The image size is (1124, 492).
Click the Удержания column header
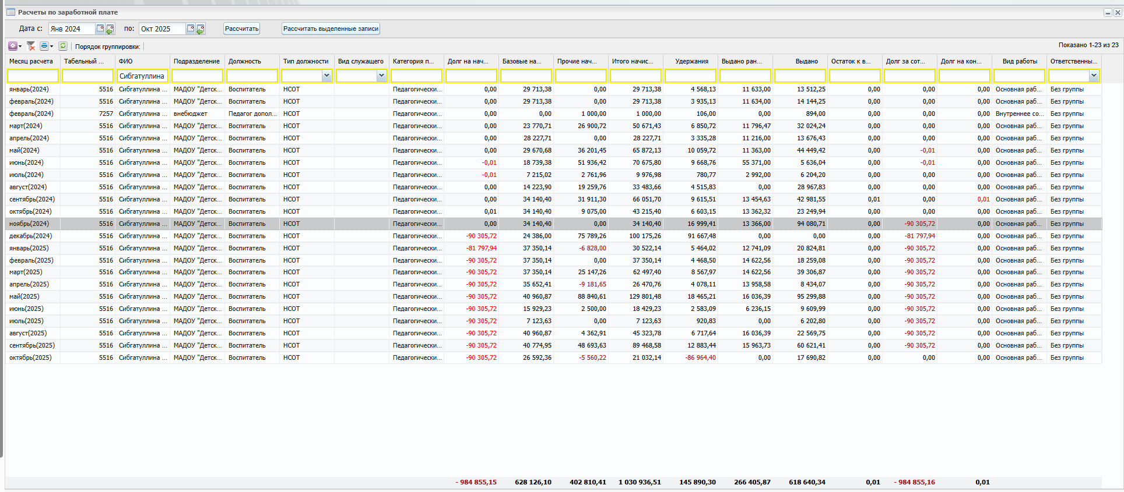click(691, 61)
